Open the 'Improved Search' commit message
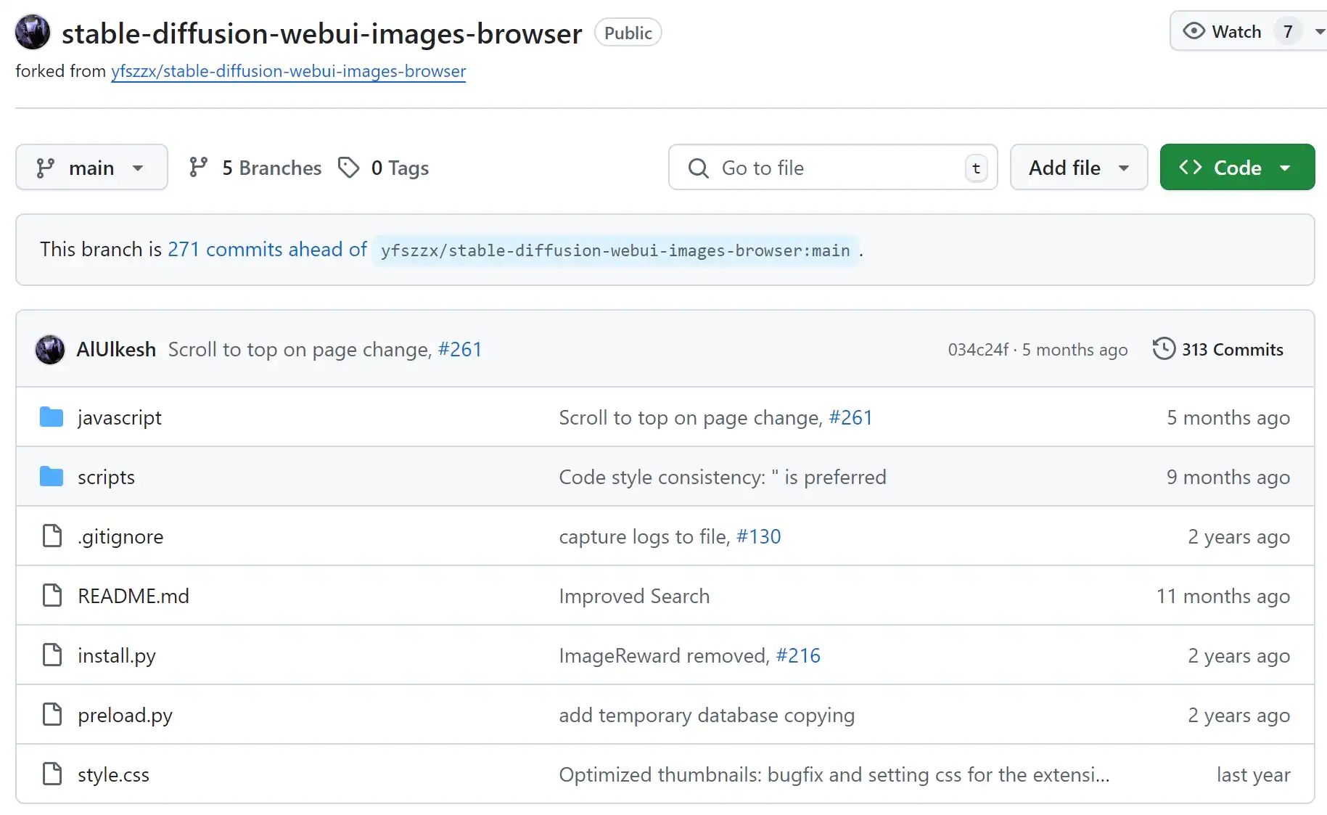This screenshot has width=1327, height=815. [634, 597]
